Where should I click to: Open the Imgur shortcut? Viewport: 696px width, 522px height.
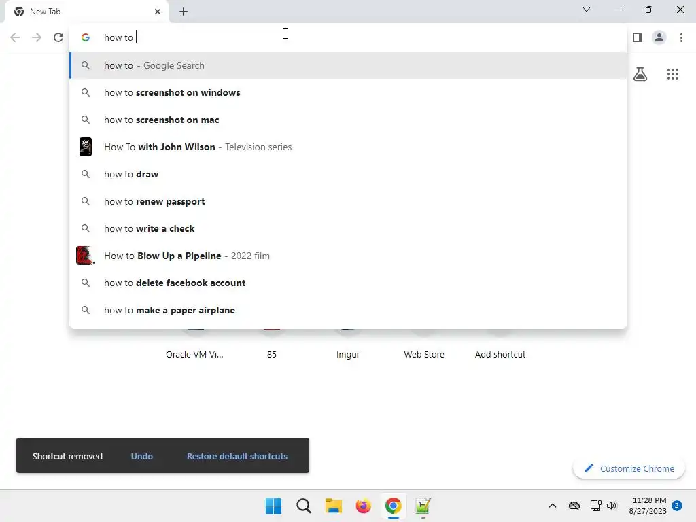coord(348,354)
